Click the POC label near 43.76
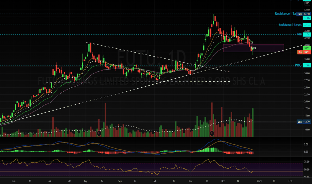 [x=299, y=34]
